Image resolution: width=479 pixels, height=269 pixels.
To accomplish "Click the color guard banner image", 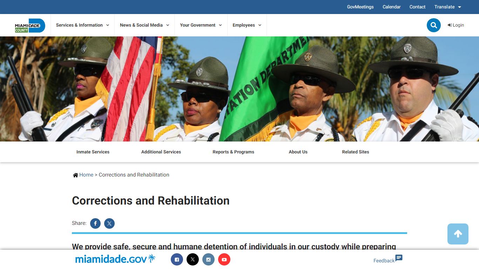I will [239, 89].
